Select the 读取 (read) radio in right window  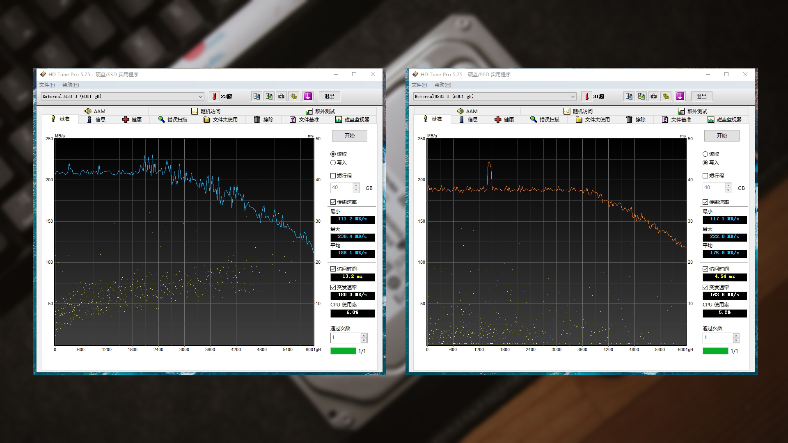[x=705, y=154]
